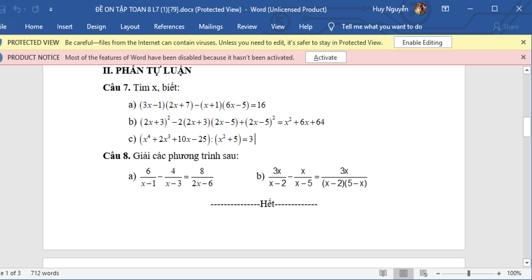Viewport: 532px width, 280px height.
Task: Click vertical scrollbar up arrow
Action: [527, 70]
